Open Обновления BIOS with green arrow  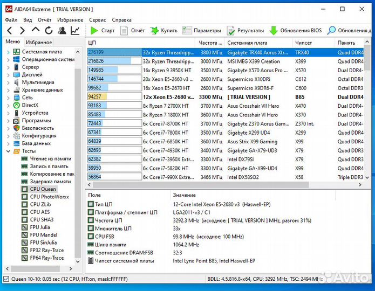(x=295, y=31)
